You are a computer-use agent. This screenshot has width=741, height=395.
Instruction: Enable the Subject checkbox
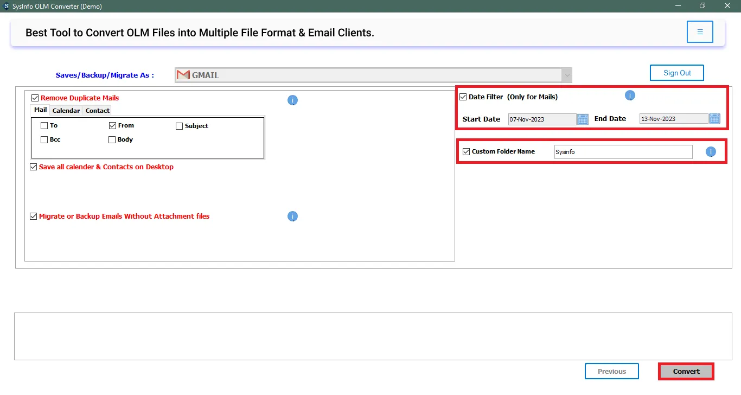(x=180, y=126)
